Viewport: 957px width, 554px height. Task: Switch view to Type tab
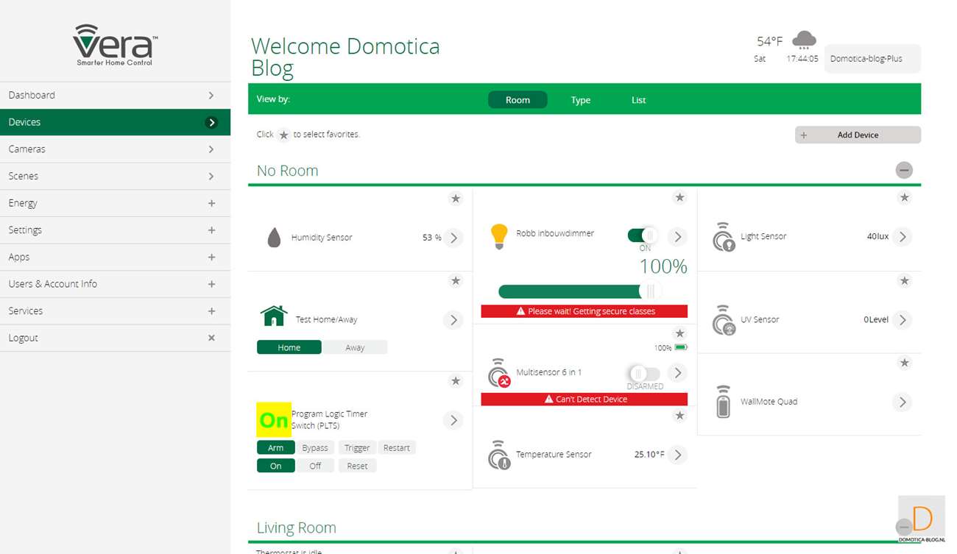580,100
